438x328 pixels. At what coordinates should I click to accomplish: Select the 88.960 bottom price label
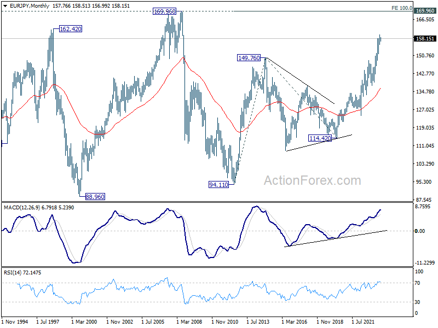95,197
